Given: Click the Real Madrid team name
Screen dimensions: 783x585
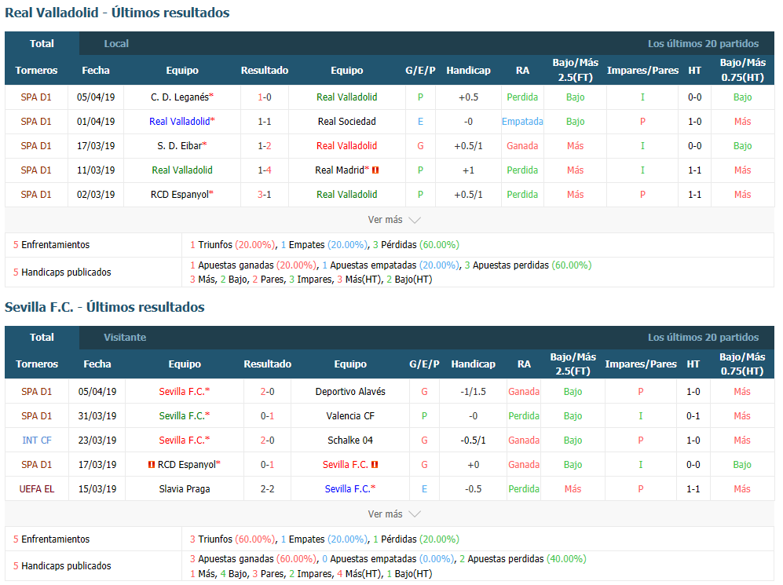Looking at the screenshot, I should [339, 170].
